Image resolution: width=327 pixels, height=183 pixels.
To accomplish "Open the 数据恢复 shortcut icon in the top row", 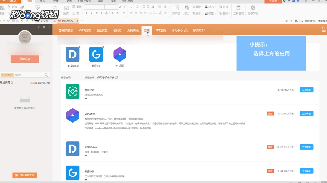I will tap(96, 54).
